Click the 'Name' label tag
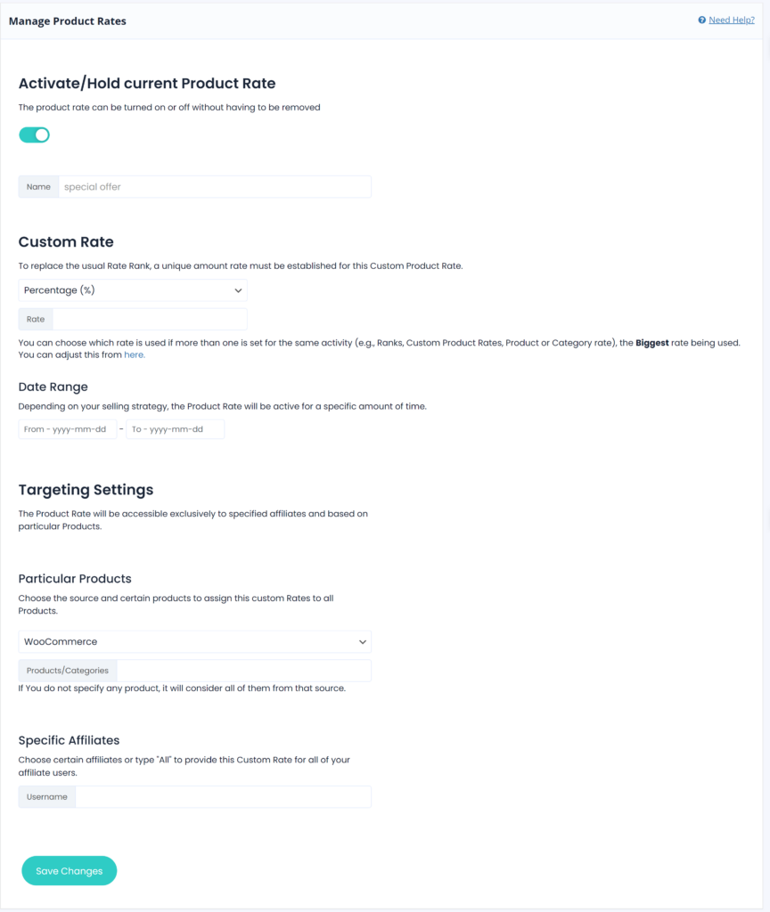 click(x=38, y=187)
